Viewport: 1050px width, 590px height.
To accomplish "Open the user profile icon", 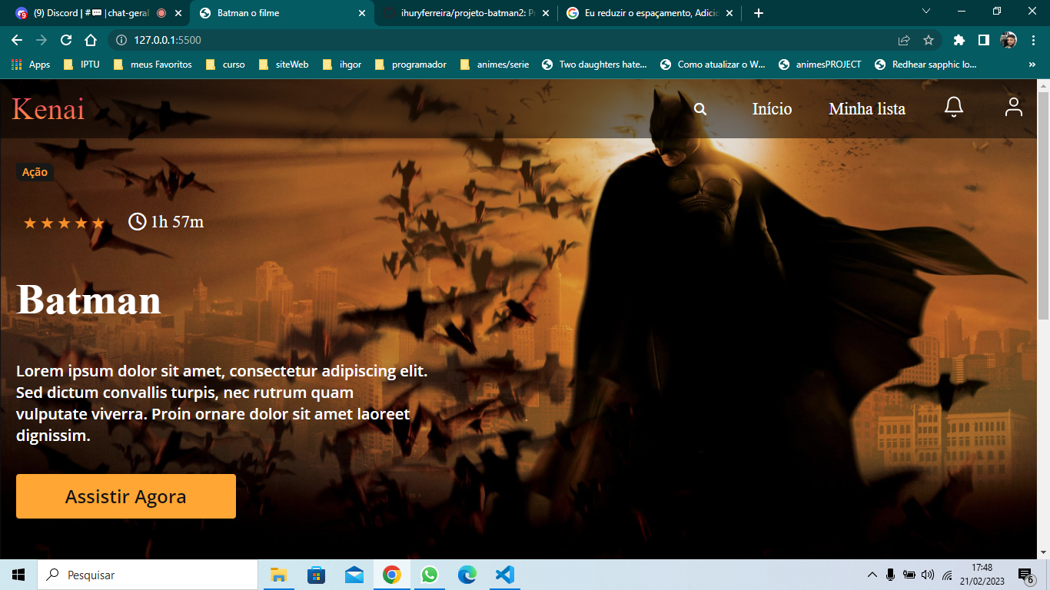I will [x=1013, y=108].
